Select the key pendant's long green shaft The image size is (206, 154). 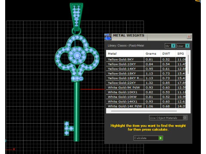tap(76, 111)
